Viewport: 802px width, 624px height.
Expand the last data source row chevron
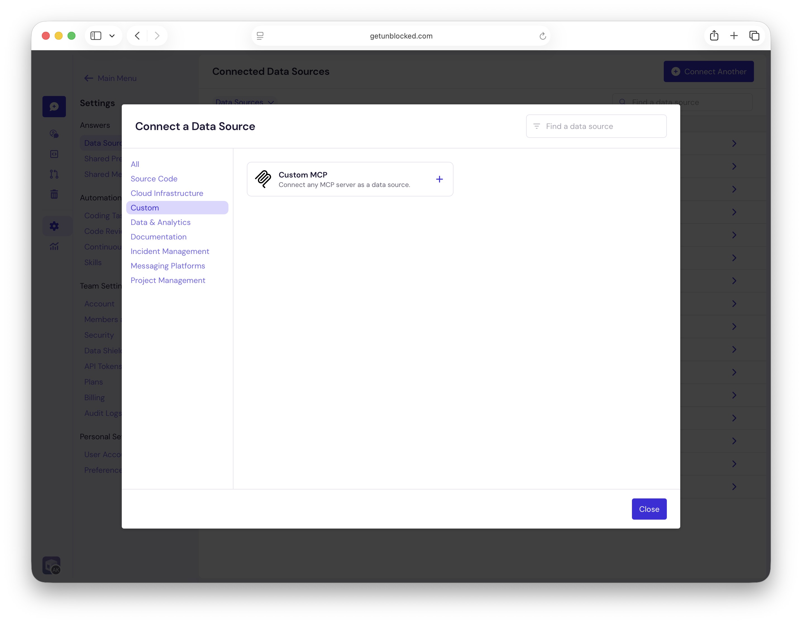(x=734, y=487)
